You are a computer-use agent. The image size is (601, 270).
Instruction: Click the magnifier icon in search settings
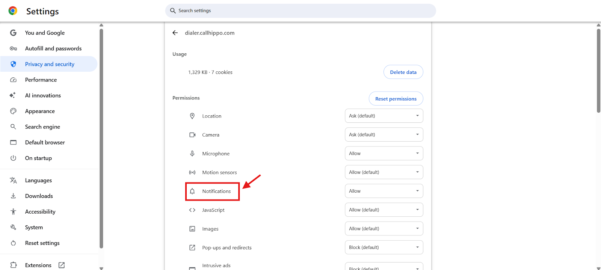click(173, 11)
